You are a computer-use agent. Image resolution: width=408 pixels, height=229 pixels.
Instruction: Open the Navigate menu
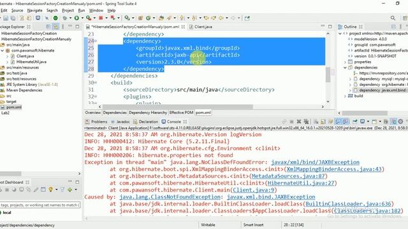click(x=34, y=10)
